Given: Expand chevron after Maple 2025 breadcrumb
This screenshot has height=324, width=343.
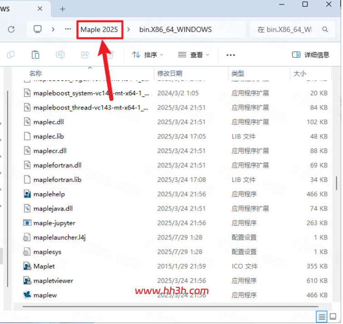Looking at the screenshot, I should click(x=129, y=29).
